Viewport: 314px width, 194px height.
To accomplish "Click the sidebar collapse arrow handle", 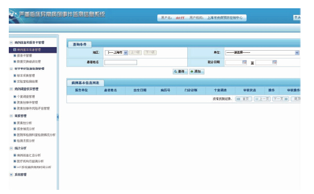I will 57,117.
